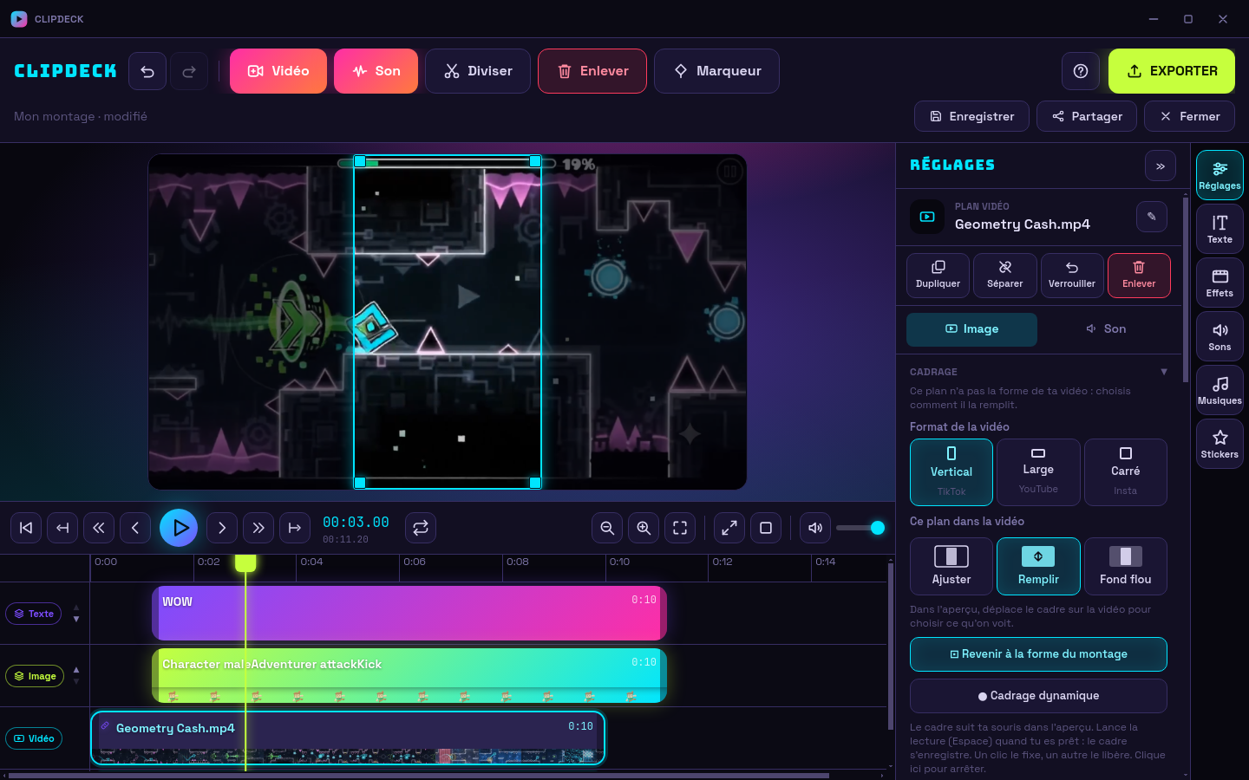Zoom in the timeline
Viewport: 1249px width, 780px height.
click(644, 528)
